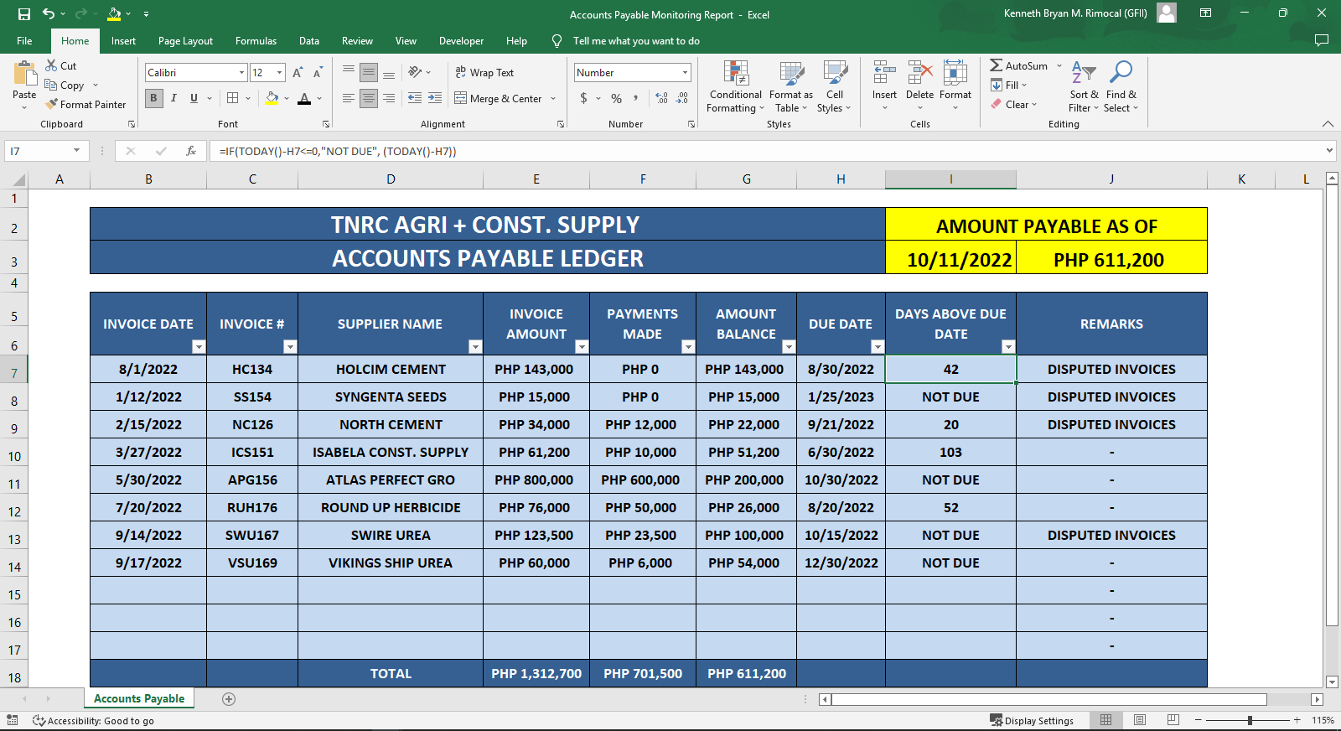The image size is (1341, 731).
Task: Click the AutoSum sigma icon
Action: [x=997, y=65]
